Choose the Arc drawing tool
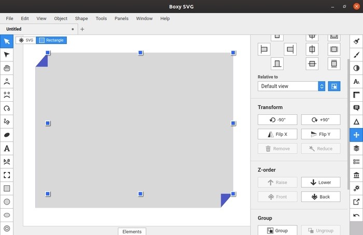This screenshot has height=235, width=363. click(x=7, y=108)
